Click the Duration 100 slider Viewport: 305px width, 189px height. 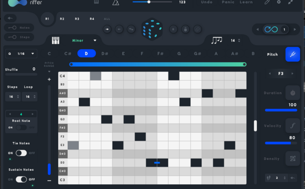coord(281,110)
